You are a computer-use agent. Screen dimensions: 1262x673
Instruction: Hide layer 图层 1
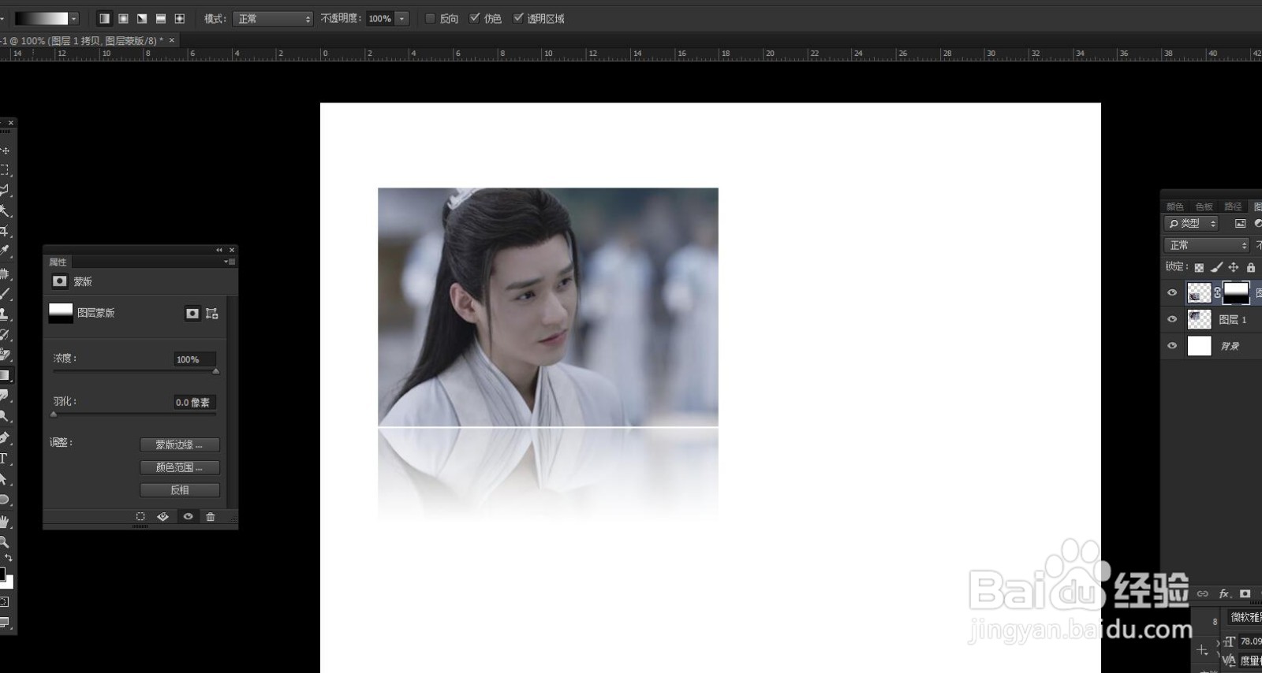pyautogui.click(x=1172, y=319)
